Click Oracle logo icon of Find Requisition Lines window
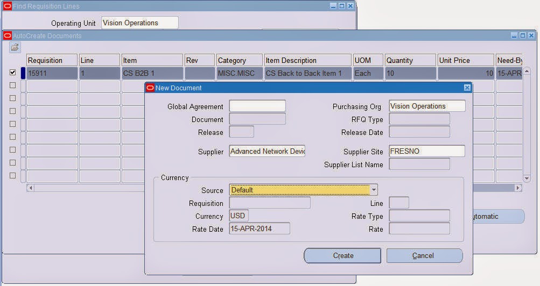The height and width of the screenshot is (286, 540). coord(7,6)
